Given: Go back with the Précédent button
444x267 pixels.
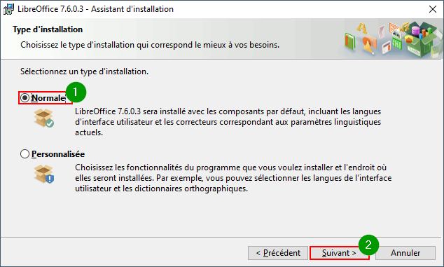Looking at the screenshot, I should (x=278, y=253).
